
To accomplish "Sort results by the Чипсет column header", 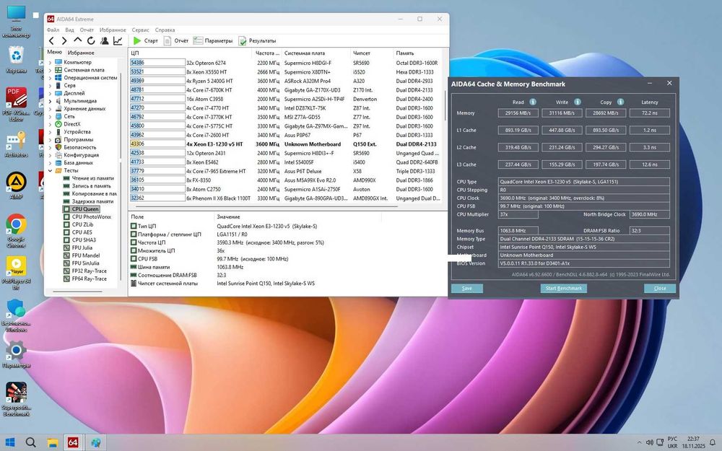I will point(372,53).
